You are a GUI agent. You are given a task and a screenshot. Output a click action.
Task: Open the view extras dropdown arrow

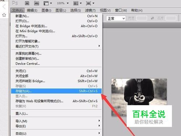coord(51,3)
